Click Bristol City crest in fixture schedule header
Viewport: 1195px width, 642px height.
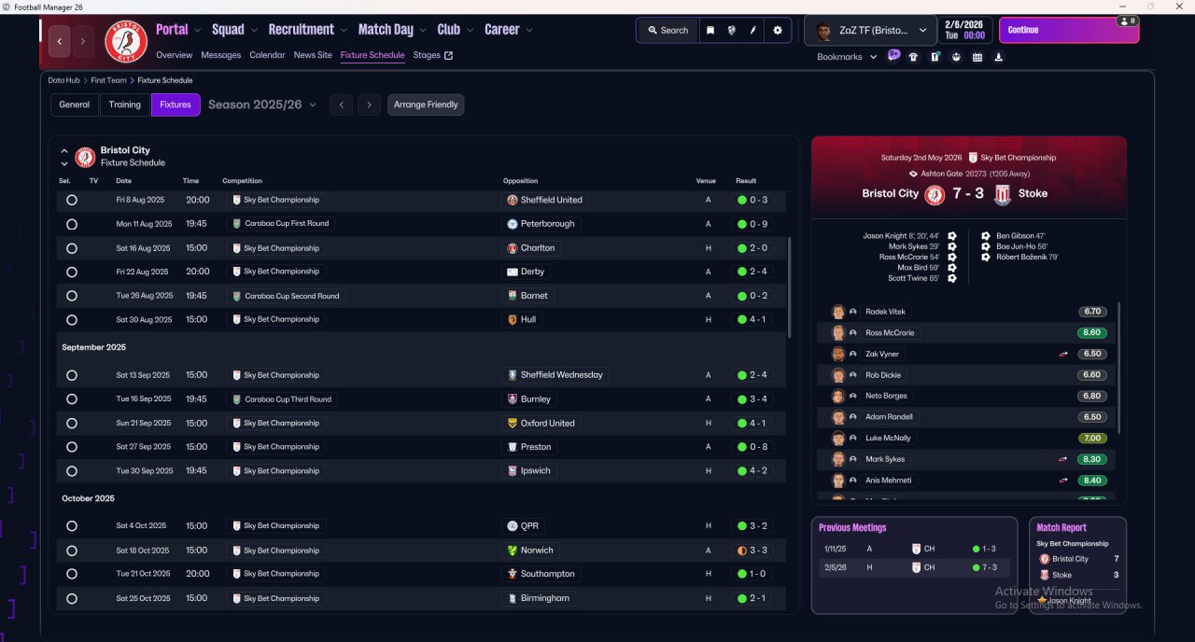pos(85,157)
